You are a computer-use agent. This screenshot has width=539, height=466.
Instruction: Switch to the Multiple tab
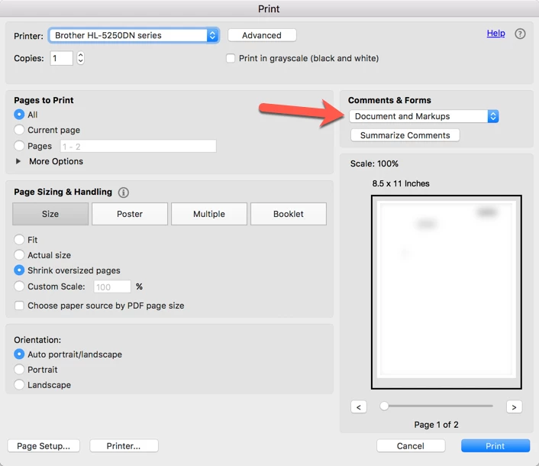point(209,214)
